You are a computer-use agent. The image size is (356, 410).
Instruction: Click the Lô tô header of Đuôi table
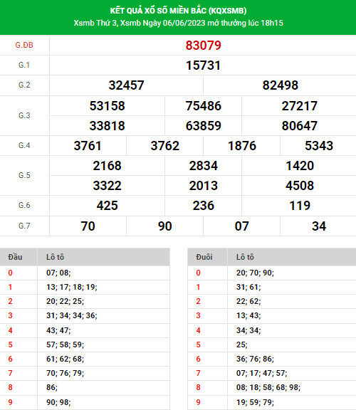tap(245, 257)
